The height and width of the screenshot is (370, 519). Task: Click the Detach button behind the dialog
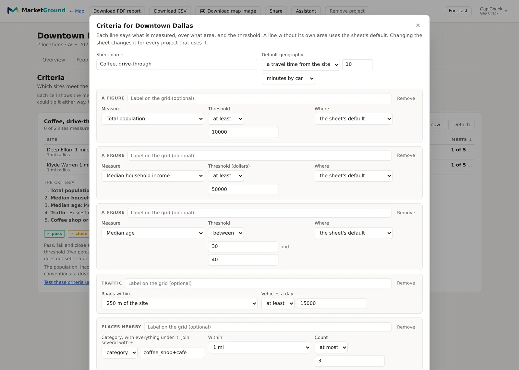pos(461,125)
